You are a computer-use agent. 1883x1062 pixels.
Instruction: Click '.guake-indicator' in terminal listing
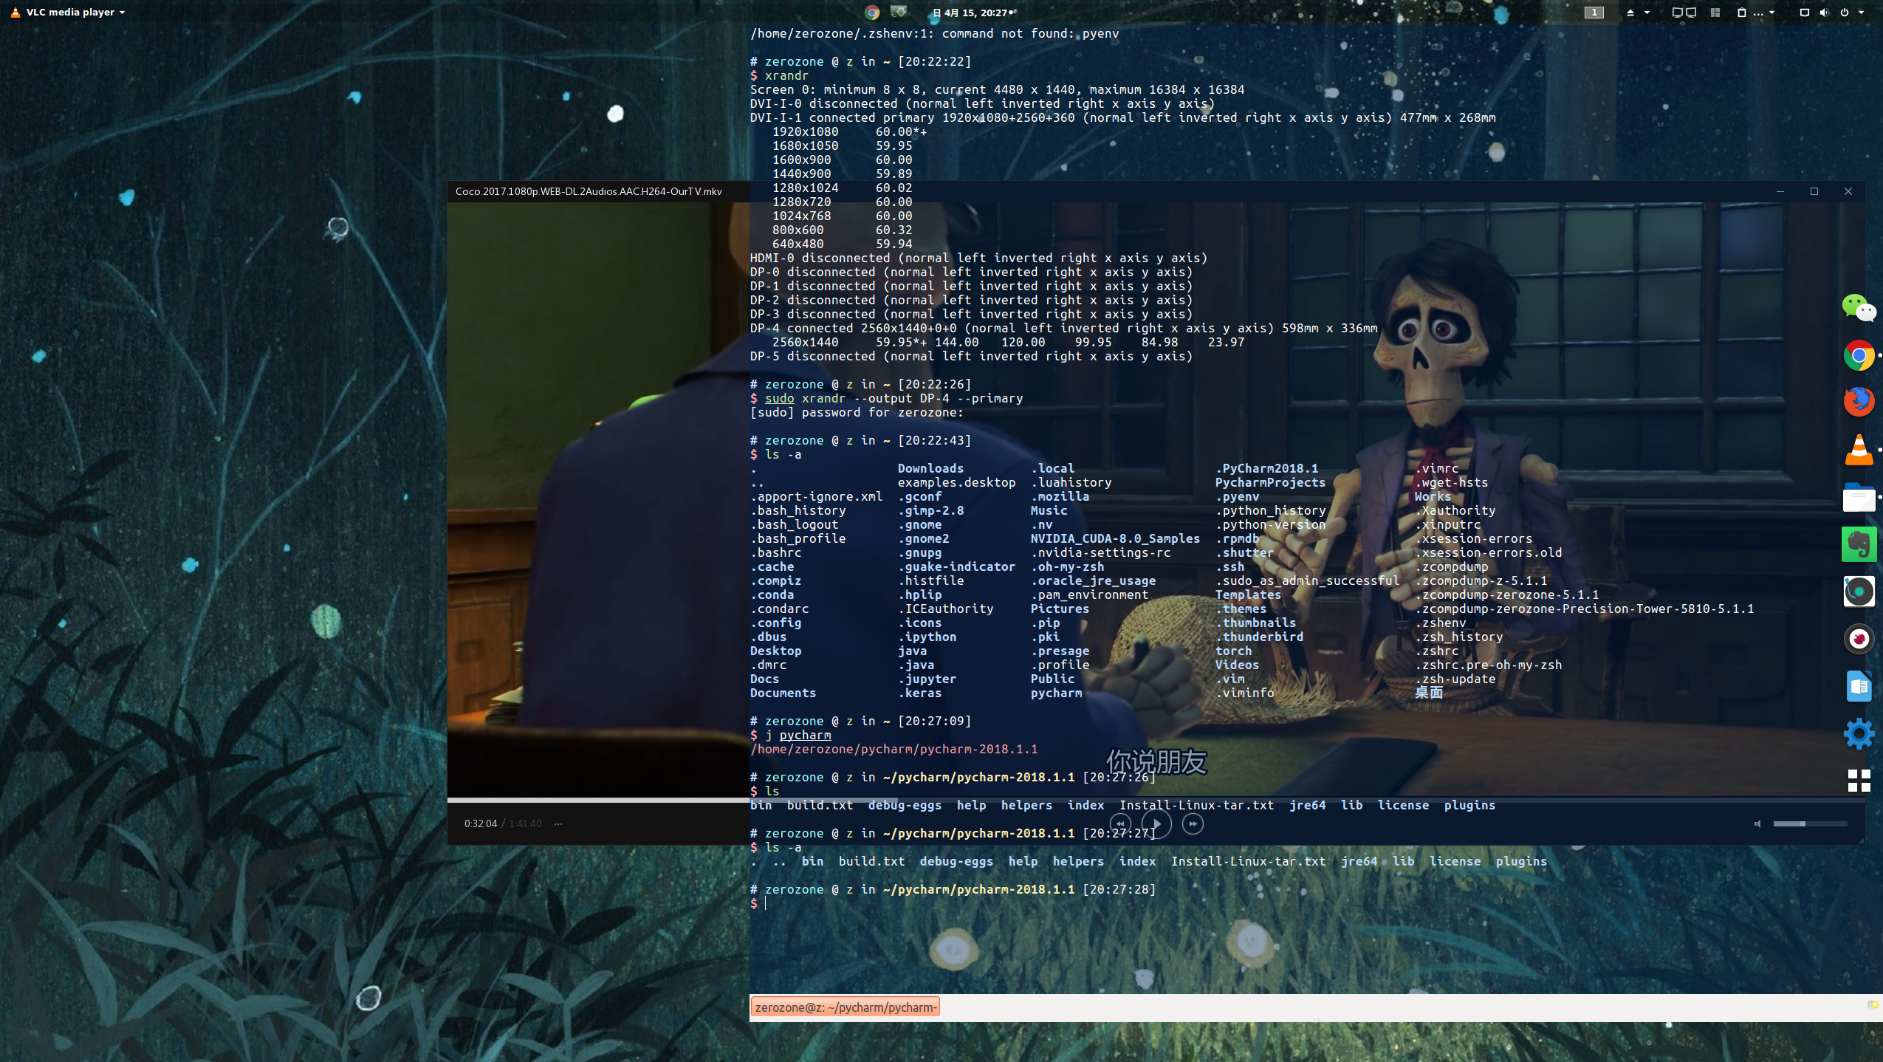click(x=956, y=566)
